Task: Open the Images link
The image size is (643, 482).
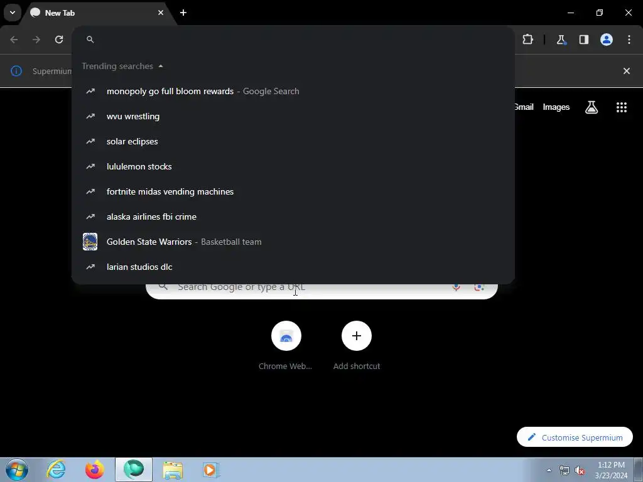Action: coord(556,107)
